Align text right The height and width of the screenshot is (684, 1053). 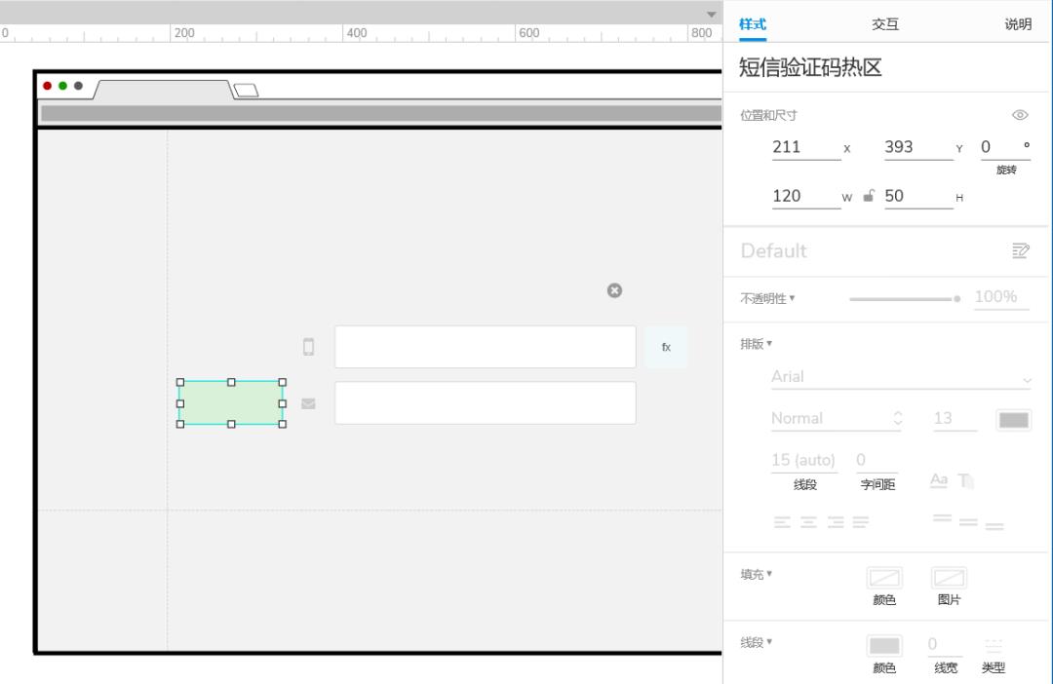pyautogui.click(x=836, y=521)
